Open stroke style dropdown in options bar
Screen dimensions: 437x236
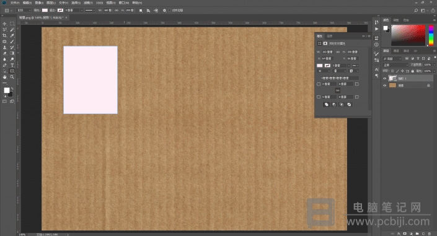point(90,11)
